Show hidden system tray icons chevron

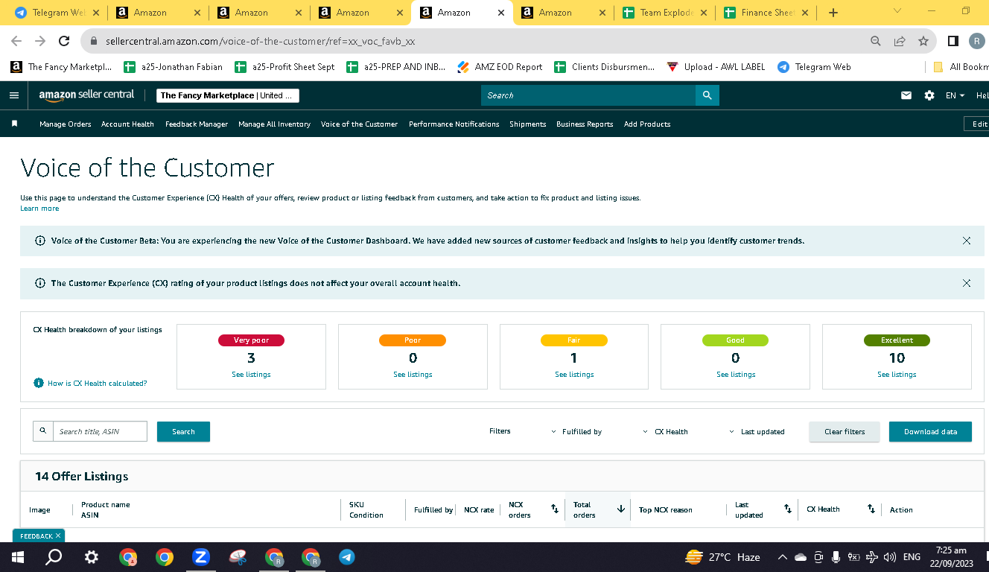point(782,557)
